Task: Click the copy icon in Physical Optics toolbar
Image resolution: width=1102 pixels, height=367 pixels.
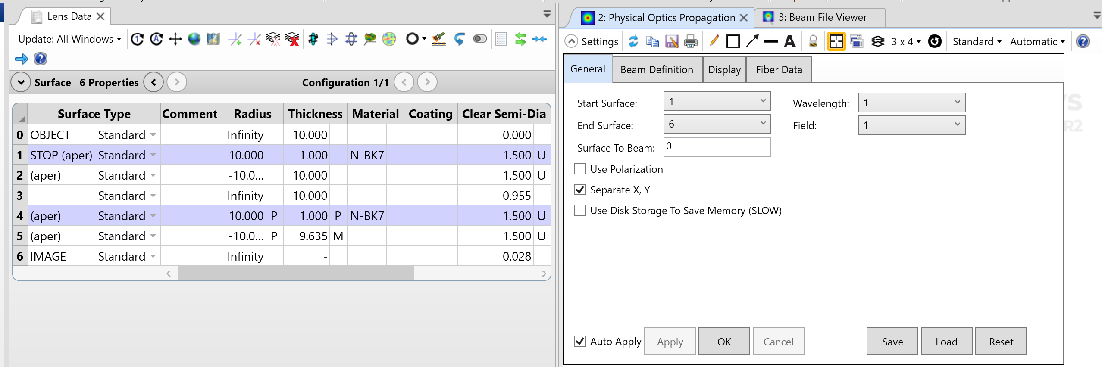Action: (652, 41)
